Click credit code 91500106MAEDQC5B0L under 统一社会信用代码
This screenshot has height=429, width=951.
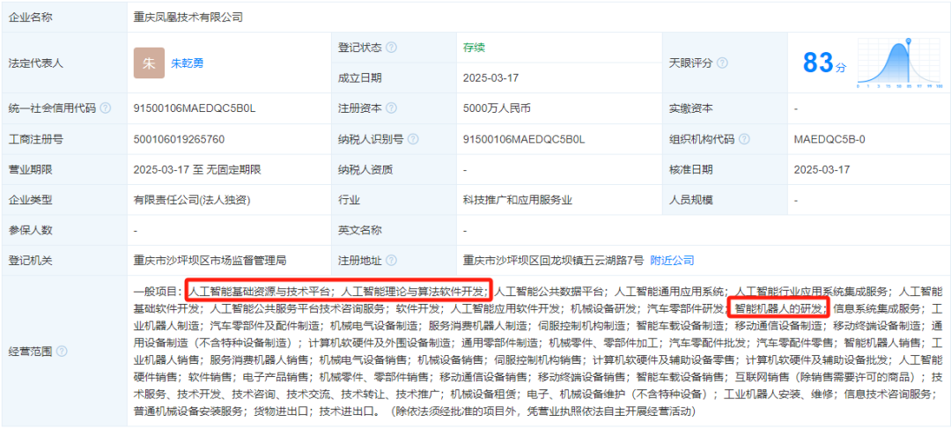(x=195, y=108)
